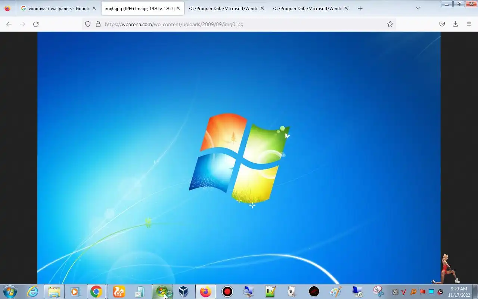Viewport: 478px width, 299px height.
Task: Switch to the Firefox taskbar button
Action: click(205, 292)
